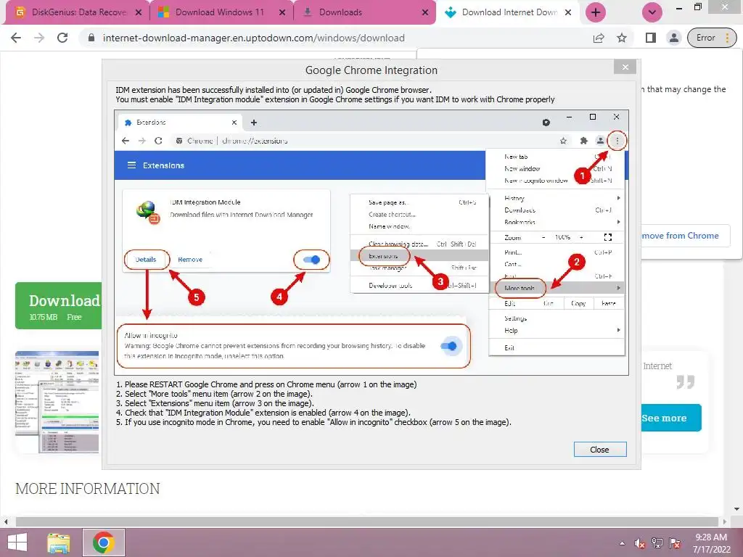The image size is (743, 557).
Task: Click the horizontal page scrollbar
Action: click(365, 521)
